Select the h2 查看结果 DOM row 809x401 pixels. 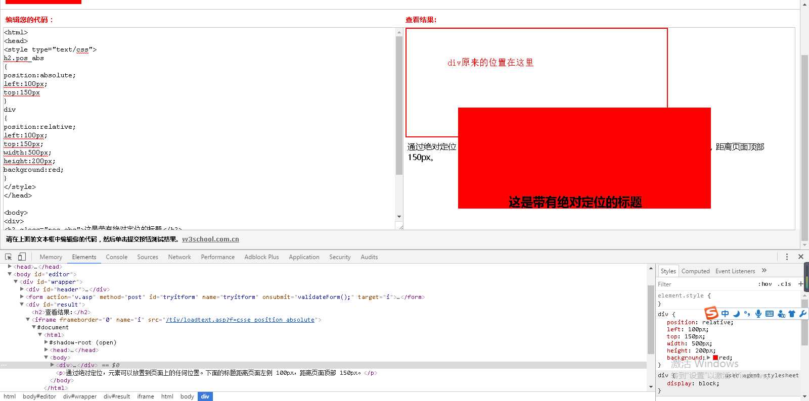coord(324,312)
